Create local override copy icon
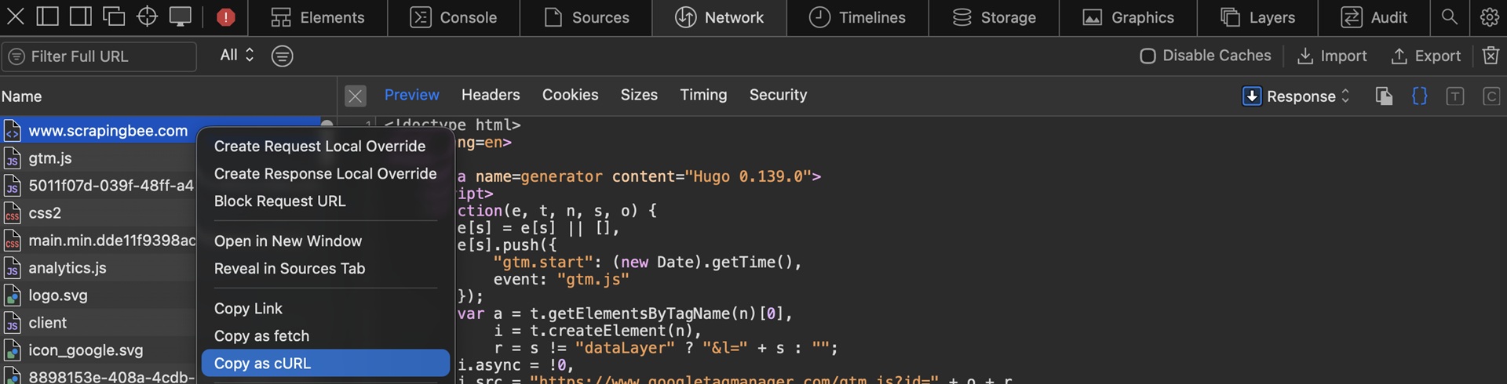This screenshot has width=1507, height=384. 1384,96
